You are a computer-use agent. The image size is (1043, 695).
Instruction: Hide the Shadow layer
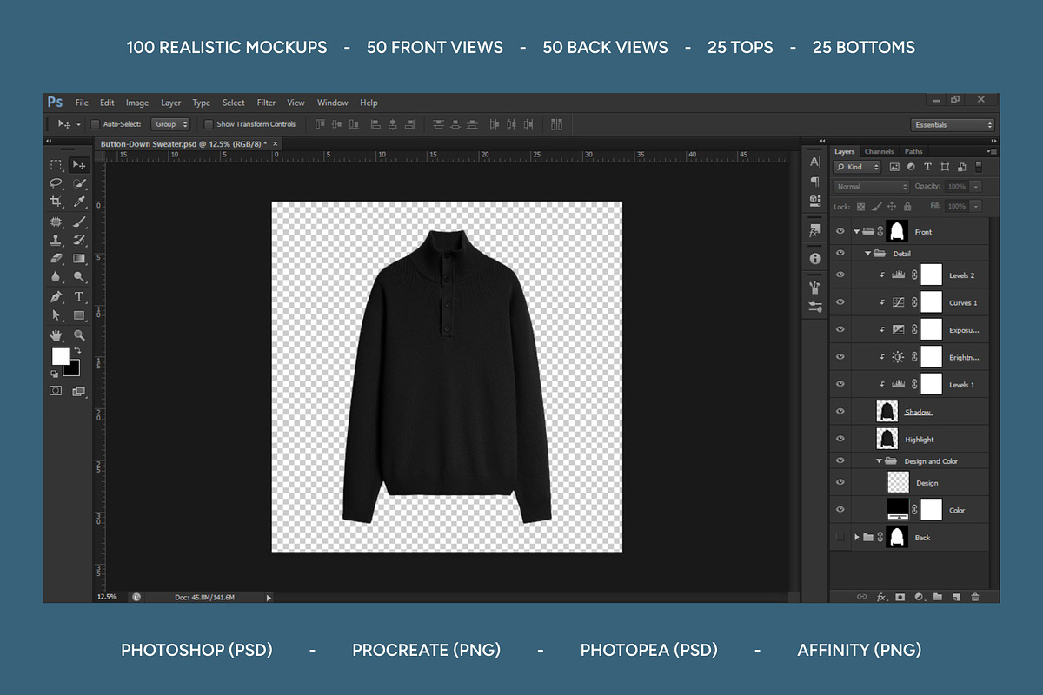840,412
